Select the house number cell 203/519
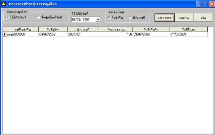Screen dimensions: 215x135 click(x=83, y=34)
